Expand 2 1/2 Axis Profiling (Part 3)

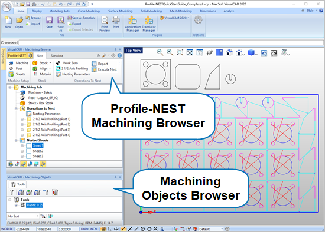[22, 130]
